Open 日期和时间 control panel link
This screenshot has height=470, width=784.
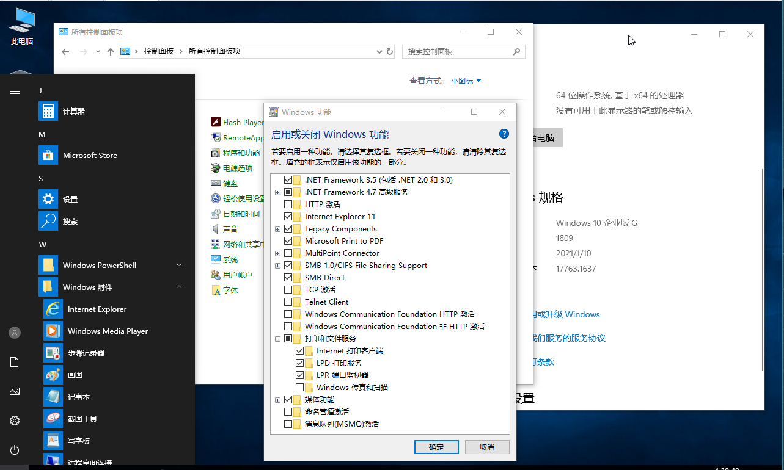click(x=235, y=214)
